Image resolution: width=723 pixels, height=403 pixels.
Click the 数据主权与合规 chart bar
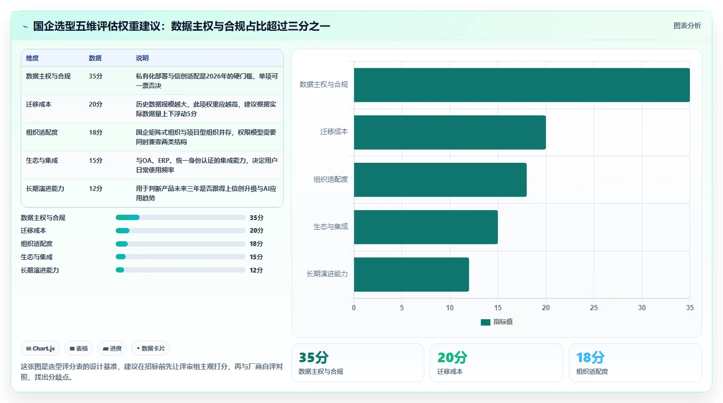pos(522,85)
